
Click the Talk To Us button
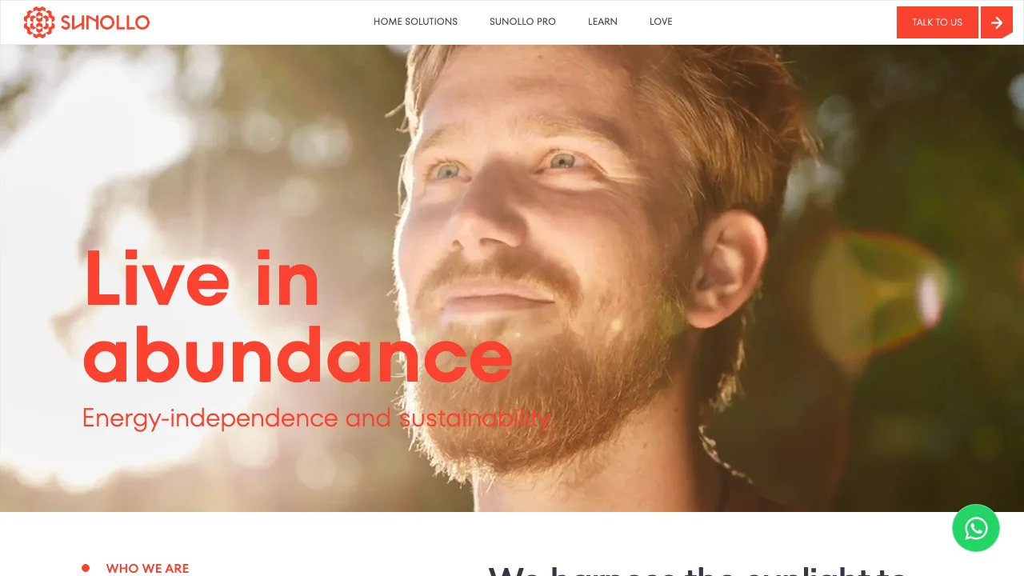(x=938, y=22)
